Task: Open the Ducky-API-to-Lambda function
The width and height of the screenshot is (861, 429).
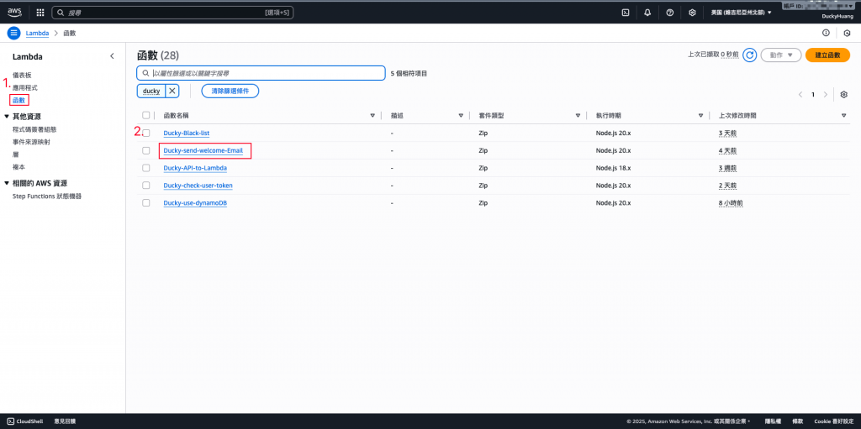Action: (x=195, y=168)
